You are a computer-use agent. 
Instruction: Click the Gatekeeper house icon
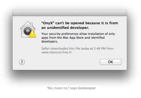(28, 29)
